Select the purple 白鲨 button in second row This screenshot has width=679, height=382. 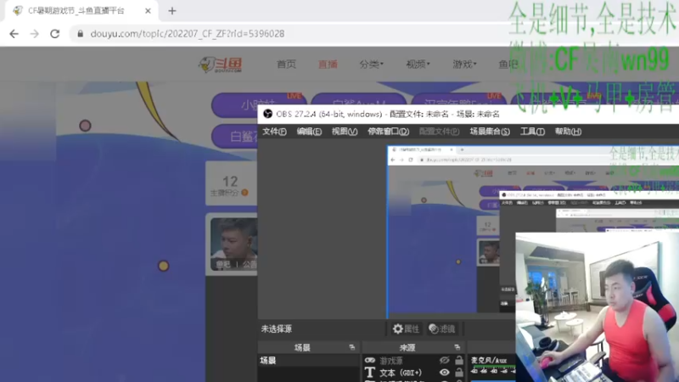point(236,136)
